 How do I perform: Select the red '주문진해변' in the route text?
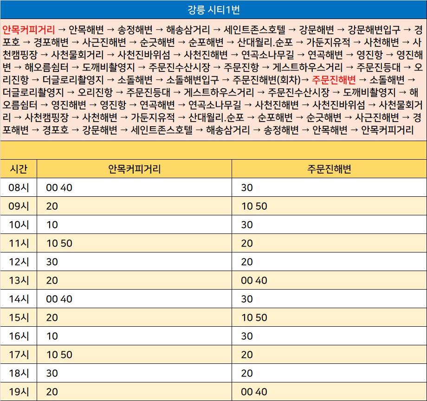coord(334,80)
